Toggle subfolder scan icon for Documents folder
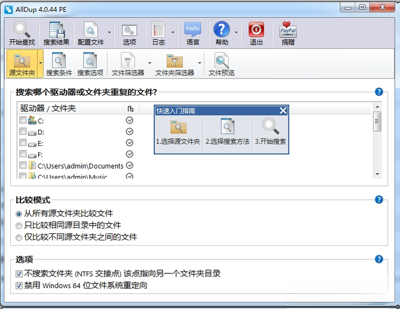The image size is (400, 309). coord(130,165)
